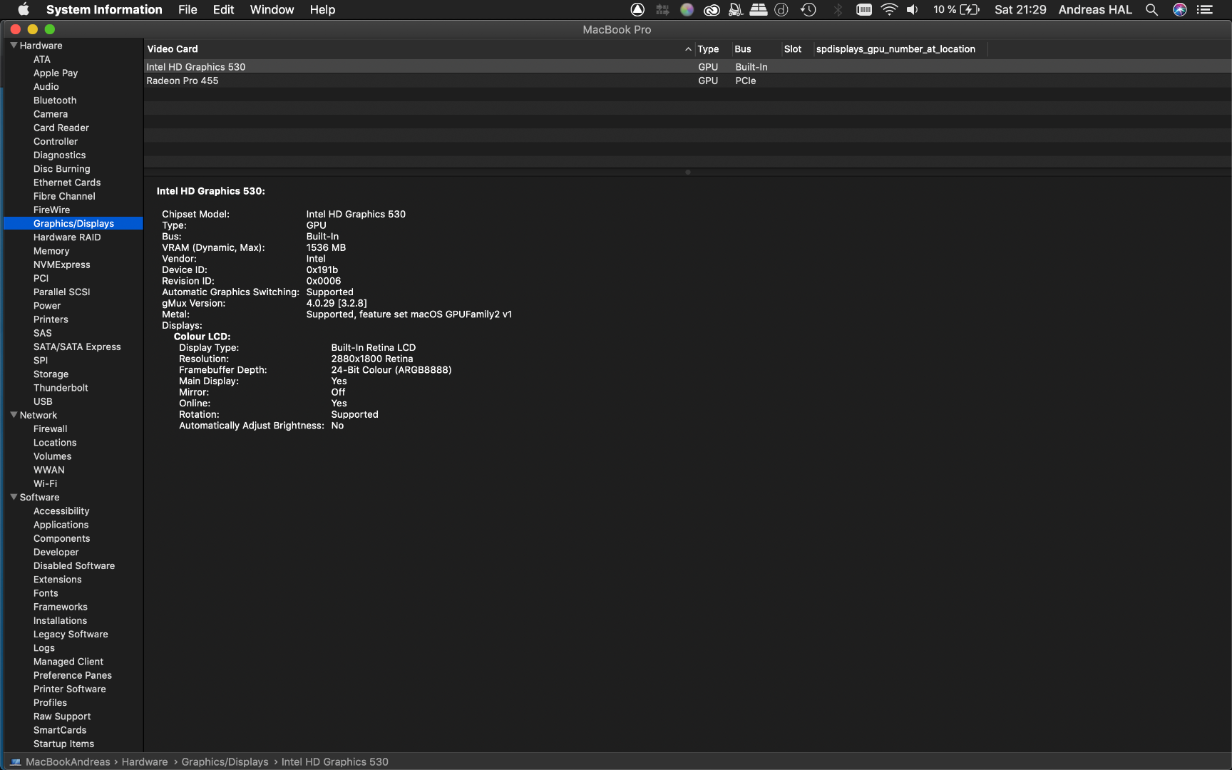Open the Andreas HAL user menu
Viewport: 1232px width, 770px height.
pyautogui.click(x=1095, y=9)
